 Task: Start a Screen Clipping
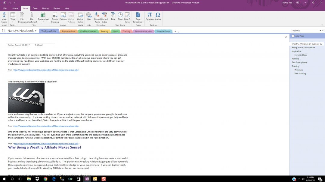pos(55,18)
